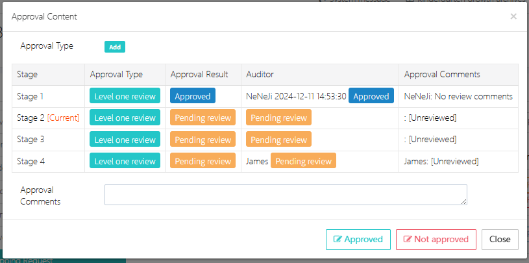The image size is (529, 263).
Task: Click the green Approved button
Action: pyautogui.click(x=358, y=239)
